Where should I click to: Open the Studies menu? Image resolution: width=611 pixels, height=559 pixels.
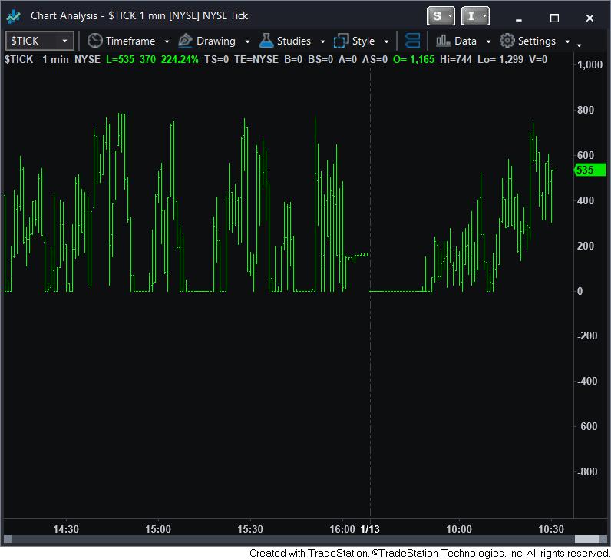[293, 41]
